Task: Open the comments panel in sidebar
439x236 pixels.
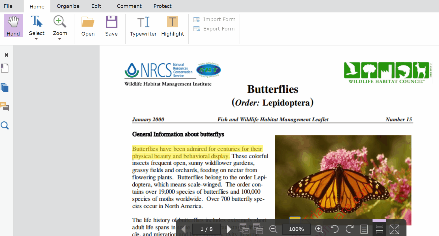Action: tap(5, 106)
